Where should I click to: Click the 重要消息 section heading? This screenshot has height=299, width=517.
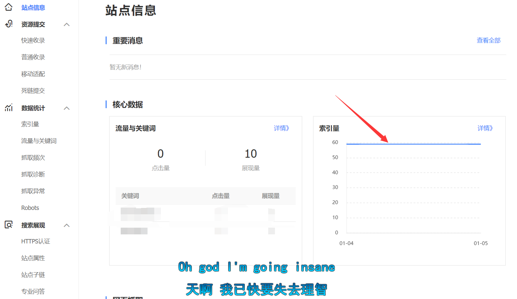(x=128, y=41)
